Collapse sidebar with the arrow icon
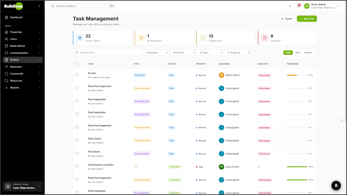The height and width of the screenshot is (195, 347). coord(39,6)
